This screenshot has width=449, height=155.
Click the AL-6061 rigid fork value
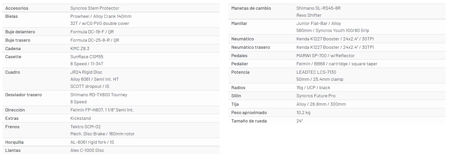tap(92, 142)
